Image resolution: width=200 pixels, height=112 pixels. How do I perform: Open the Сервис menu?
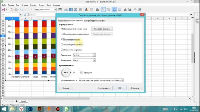41,5
